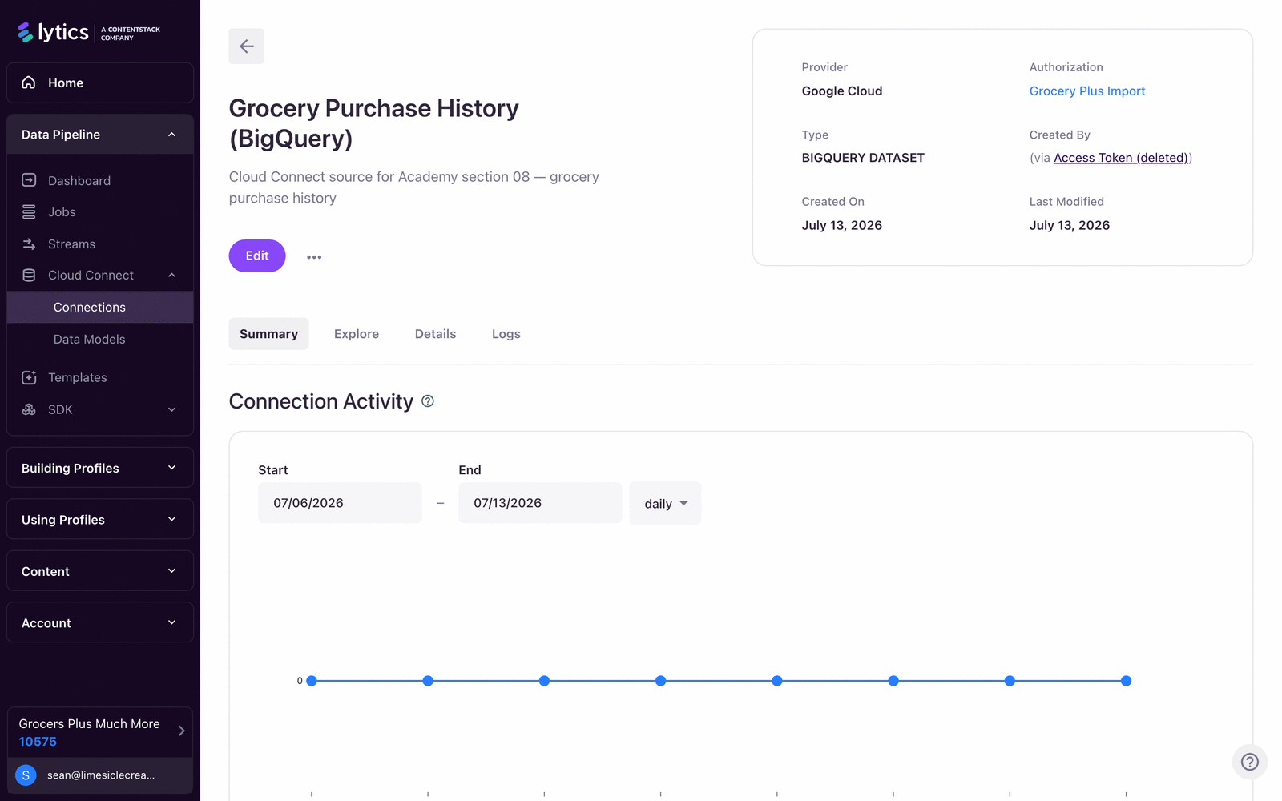Click the Templates icon
Screen dimensions: 1282x801
29,377
